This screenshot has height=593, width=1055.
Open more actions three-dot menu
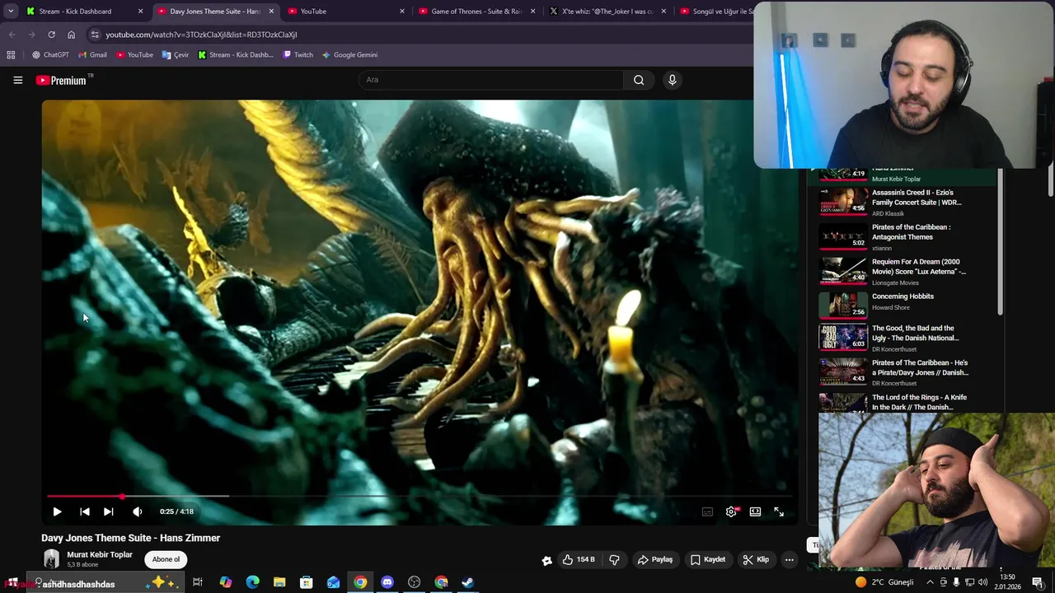[789, 559]
